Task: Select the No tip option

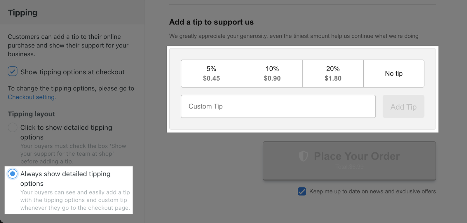Action: tap(393, 73)
